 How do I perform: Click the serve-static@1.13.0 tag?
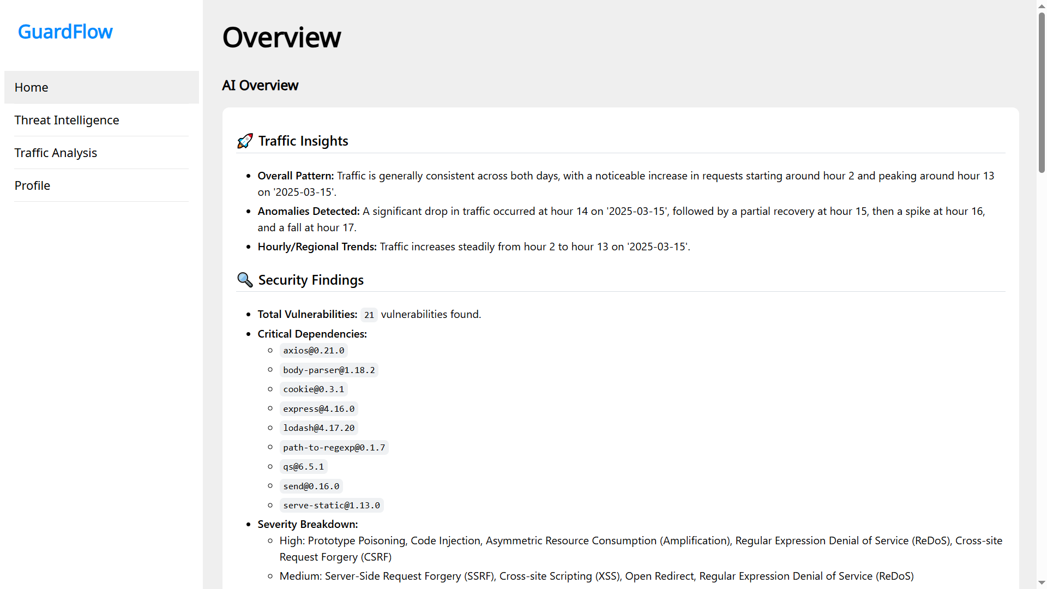pos(331,506)
